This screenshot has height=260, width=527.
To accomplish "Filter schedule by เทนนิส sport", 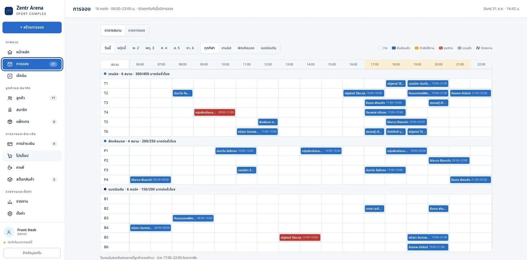I will click(x=226, y=48).
